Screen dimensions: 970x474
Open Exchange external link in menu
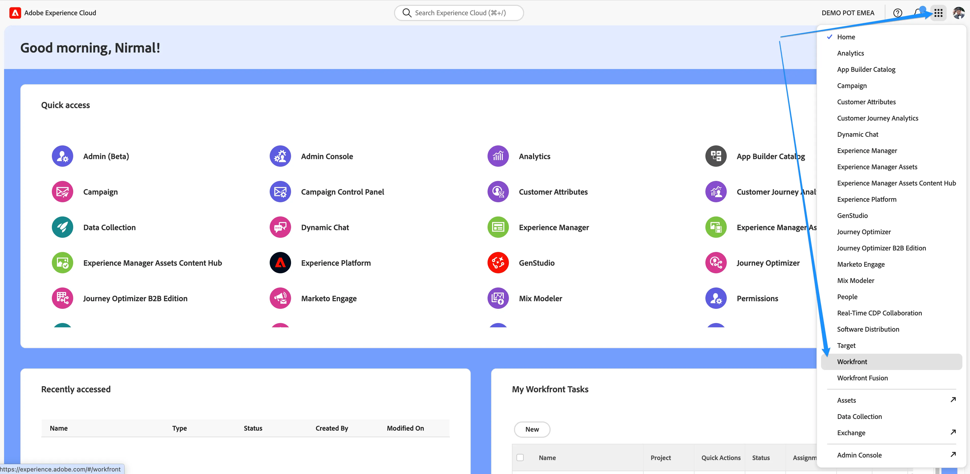point(891,433)
